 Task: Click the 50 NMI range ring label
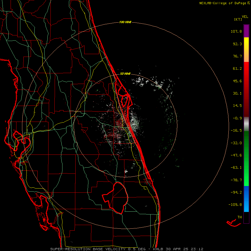click(125, 74)
